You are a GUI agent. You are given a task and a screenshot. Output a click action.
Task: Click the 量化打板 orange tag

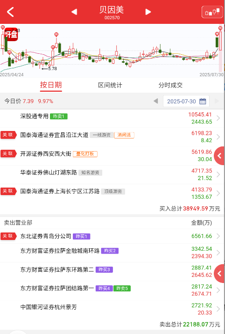tap(85, 154)
